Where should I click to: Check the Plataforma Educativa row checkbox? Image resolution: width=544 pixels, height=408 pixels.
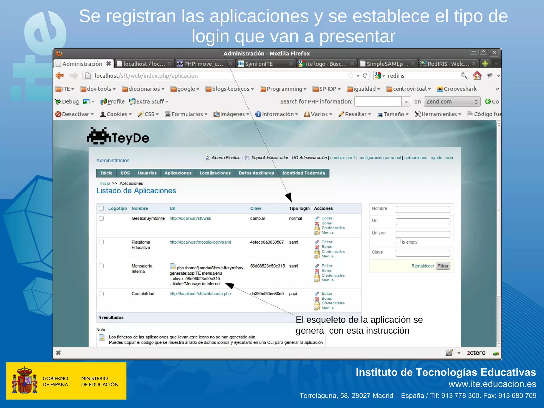101,242
